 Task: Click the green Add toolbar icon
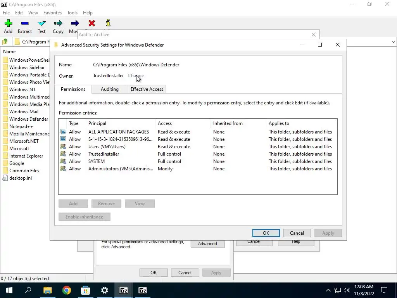pyautogui.click(x=8, y=23)
